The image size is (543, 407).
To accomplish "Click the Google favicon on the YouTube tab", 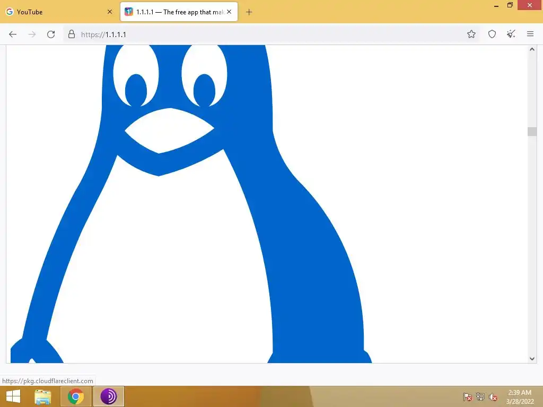I will 10,12.
